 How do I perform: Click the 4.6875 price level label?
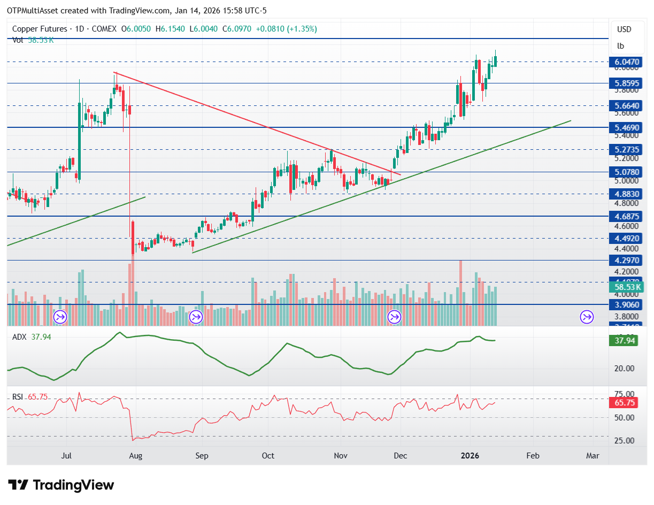point(628,216)
